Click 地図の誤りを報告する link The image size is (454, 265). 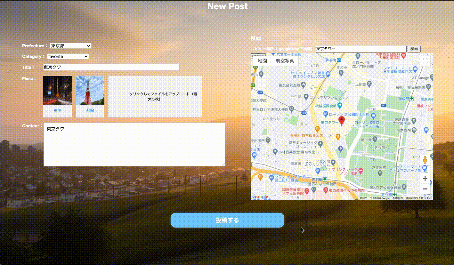tap(418, 198)
